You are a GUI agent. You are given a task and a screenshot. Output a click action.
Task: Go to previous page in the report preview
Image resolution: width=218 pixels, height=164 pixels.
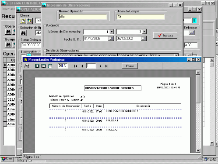82,66
